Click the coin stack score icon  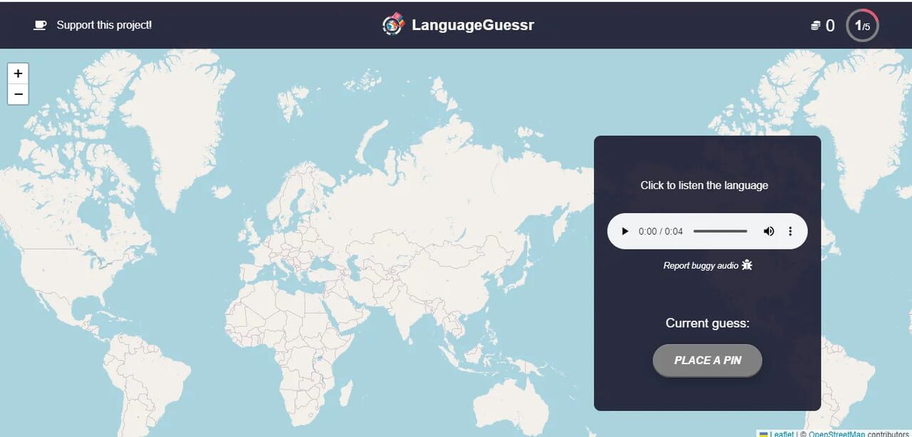click(815, 24)
